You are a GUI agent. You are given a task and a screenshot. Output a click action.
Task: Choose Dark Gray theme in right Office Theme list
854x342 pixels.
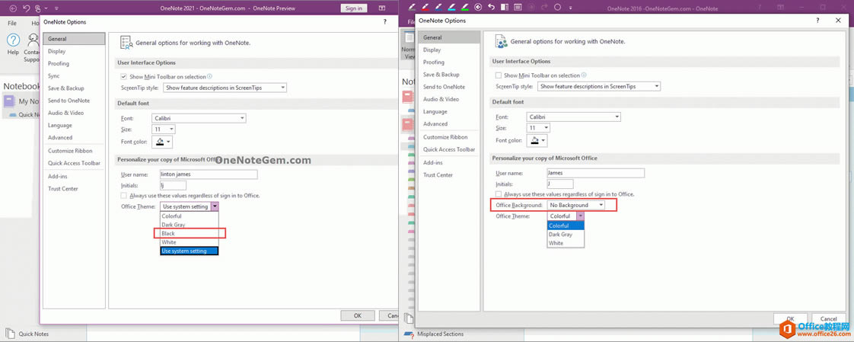[x=566, y=235]
